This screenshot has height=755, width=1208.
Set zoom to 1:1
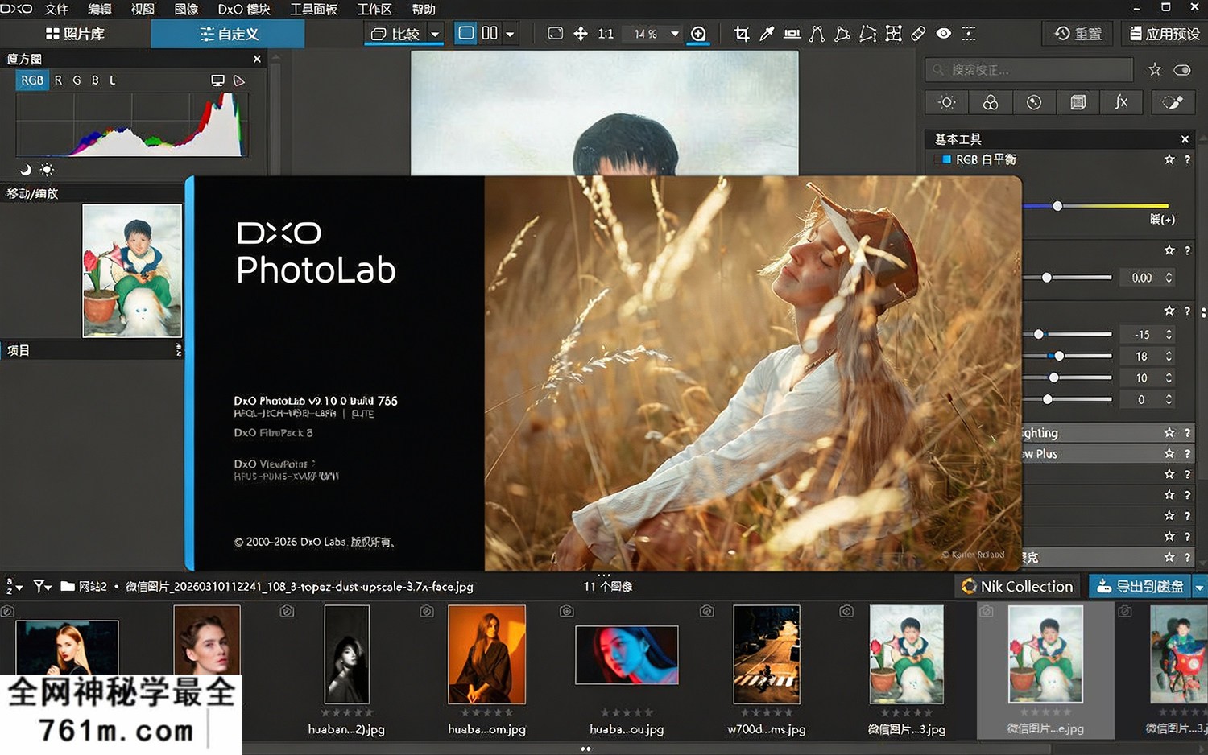point(606,34)
